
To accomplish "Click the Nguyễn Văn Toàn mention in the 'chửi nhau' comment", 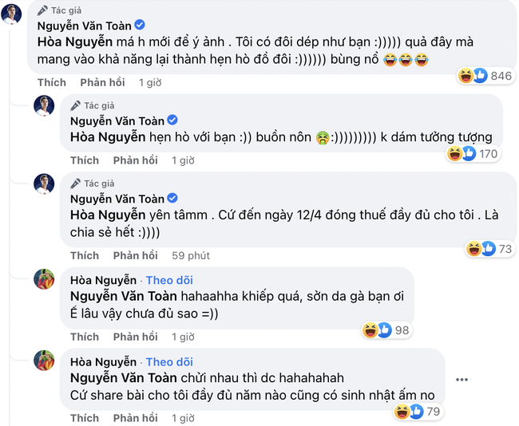I will click(124, 377).
